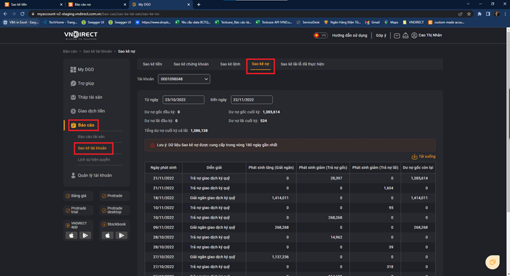Open Lịch sự kiện quyền submenu item
The width and height of the screenshot is (510, 276).
coord(94,160)
